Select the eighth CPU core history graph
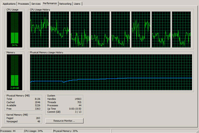 (182, 30)
